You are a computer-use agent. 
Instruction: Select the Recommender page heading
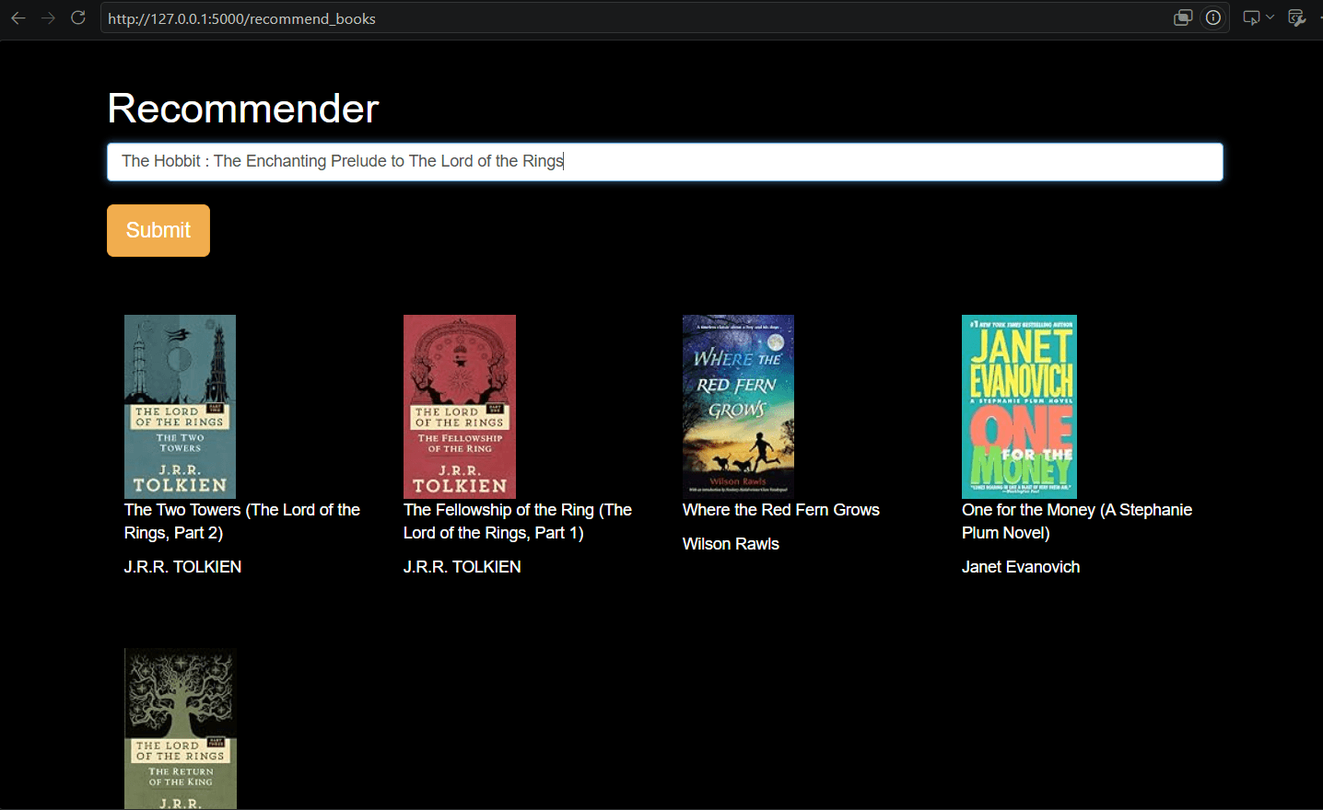[x=243, y=109]
